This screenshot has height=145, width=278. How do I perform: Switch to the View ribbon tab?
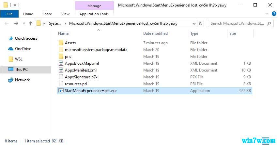point(65,14)
